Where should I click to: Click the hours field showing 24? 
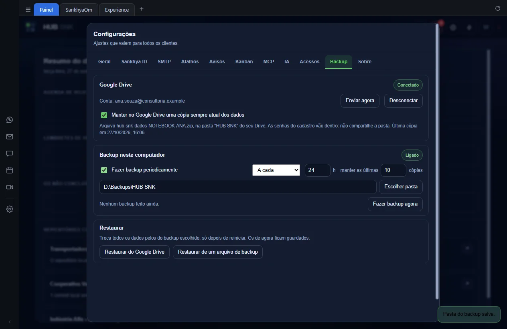coord(318,170)
